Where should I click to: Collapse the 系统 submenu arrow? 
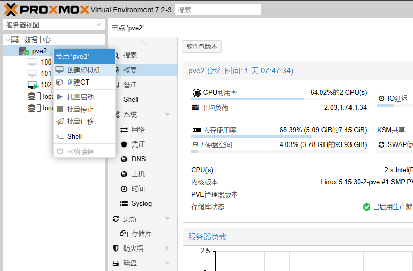click(167, 115)
